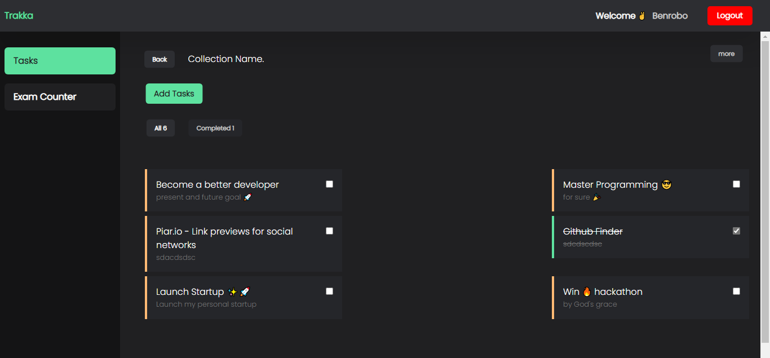The image size is (770, 358).
Task: Click the Trakka logo
Action: click(19, 16)
